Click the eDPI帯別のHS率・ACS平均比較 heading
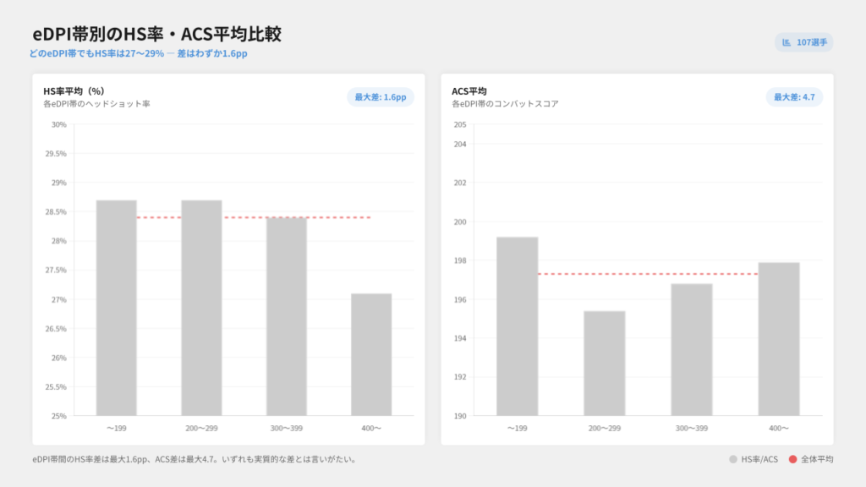Image resolution: width=866 pixels, height=487 pixels. pos(156,34)
